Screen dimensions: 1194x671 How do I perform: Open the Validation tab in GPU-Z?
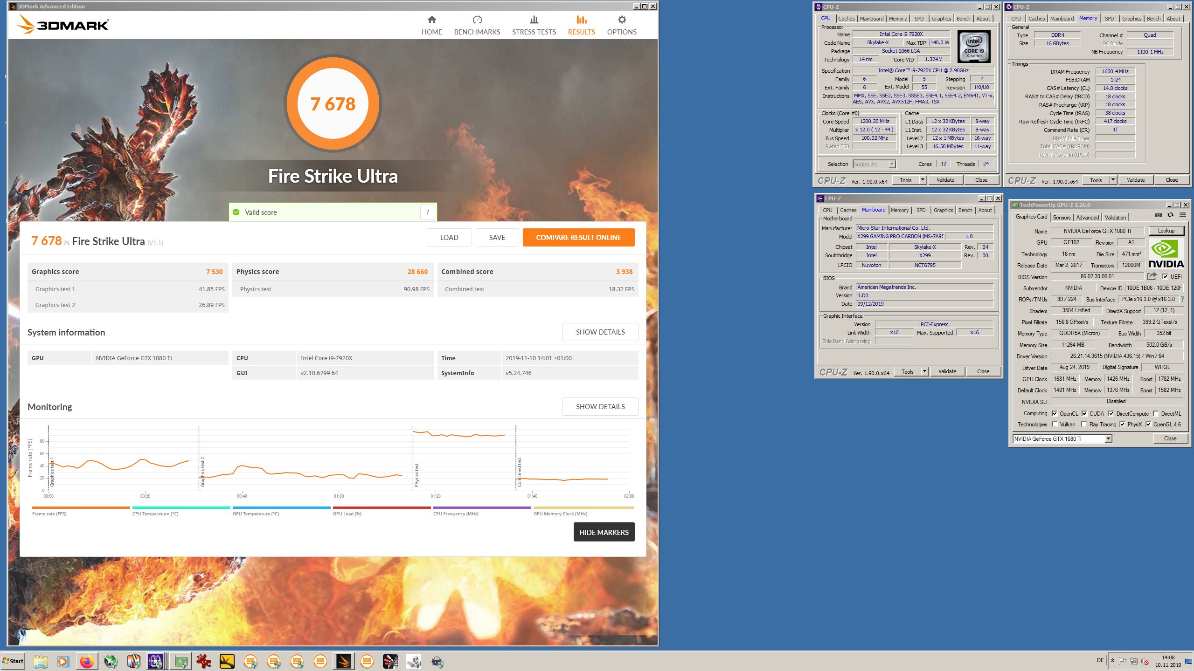click(1115, 218)
